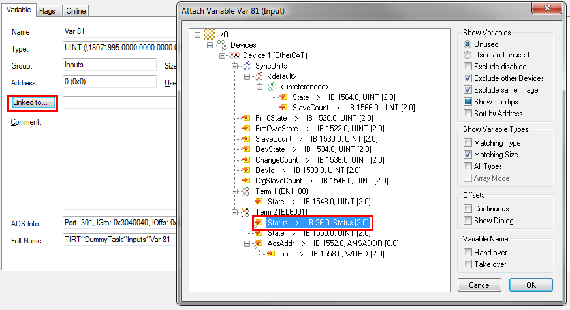Enable Sort by Address checkbox
Viewport: 570px width, 310px height.
(468, 114)
